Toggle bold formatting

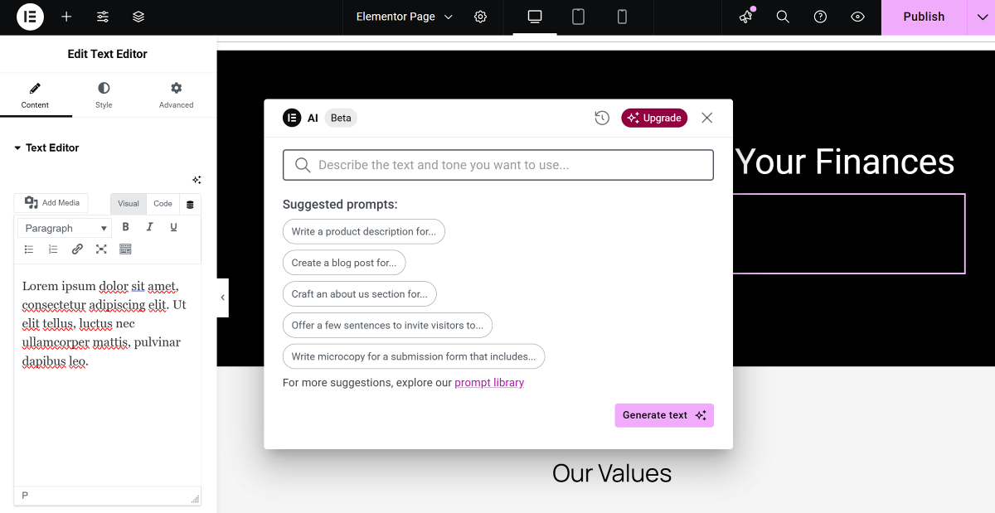pyautogui.click(x=126, y=227)
